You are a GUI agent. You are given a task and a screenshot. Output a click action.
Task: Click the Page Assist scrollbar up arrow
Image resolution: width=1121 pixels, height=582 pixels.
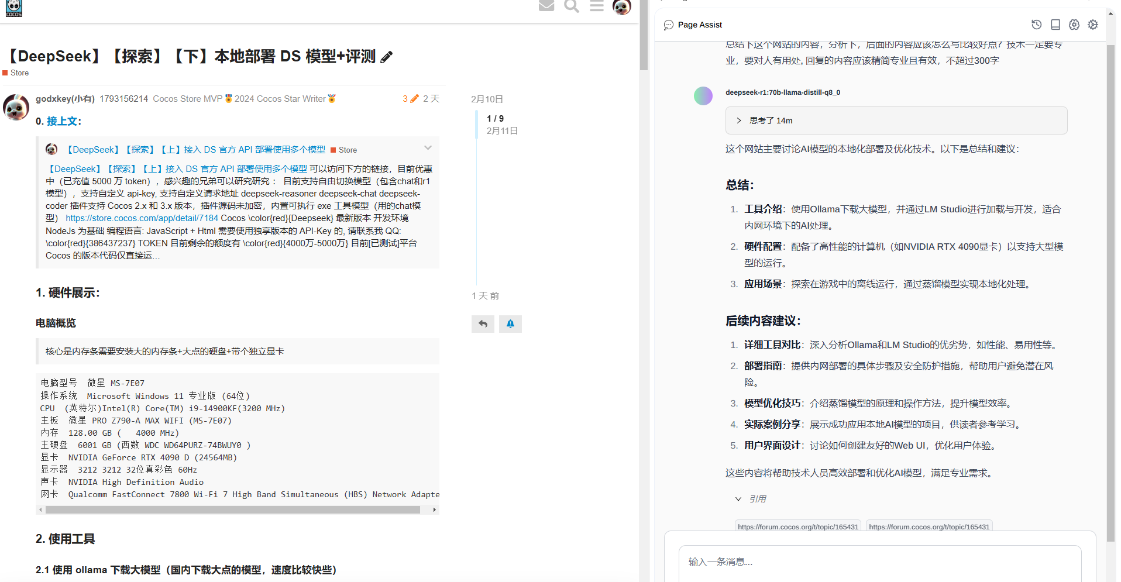1110,13
